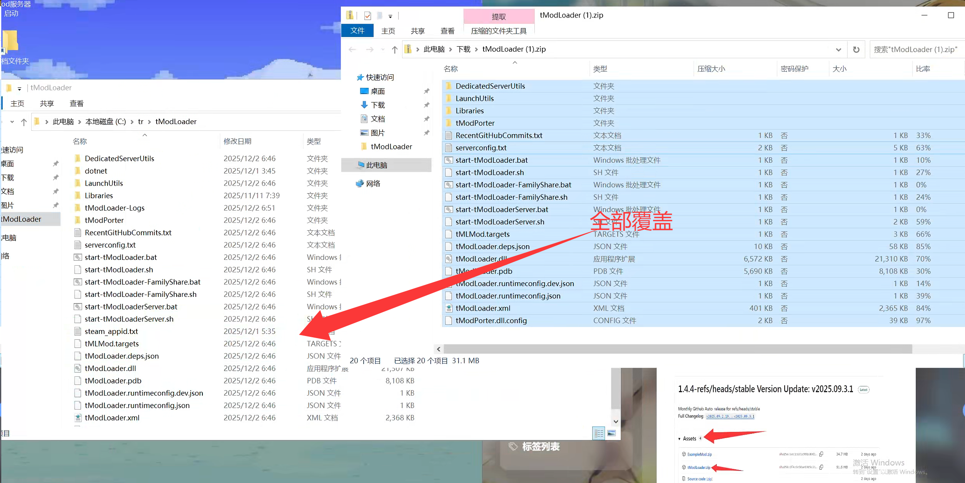Open the quick access toolbar customize dropdown
The width and height of the screenshot is (965, 483).
click(x=390, y=16)
